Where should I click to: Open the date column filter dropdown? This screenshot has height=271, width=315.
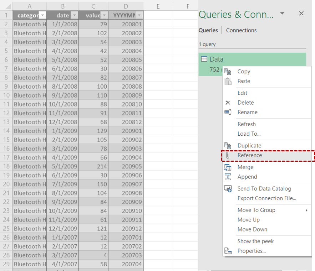coord(75,15)
